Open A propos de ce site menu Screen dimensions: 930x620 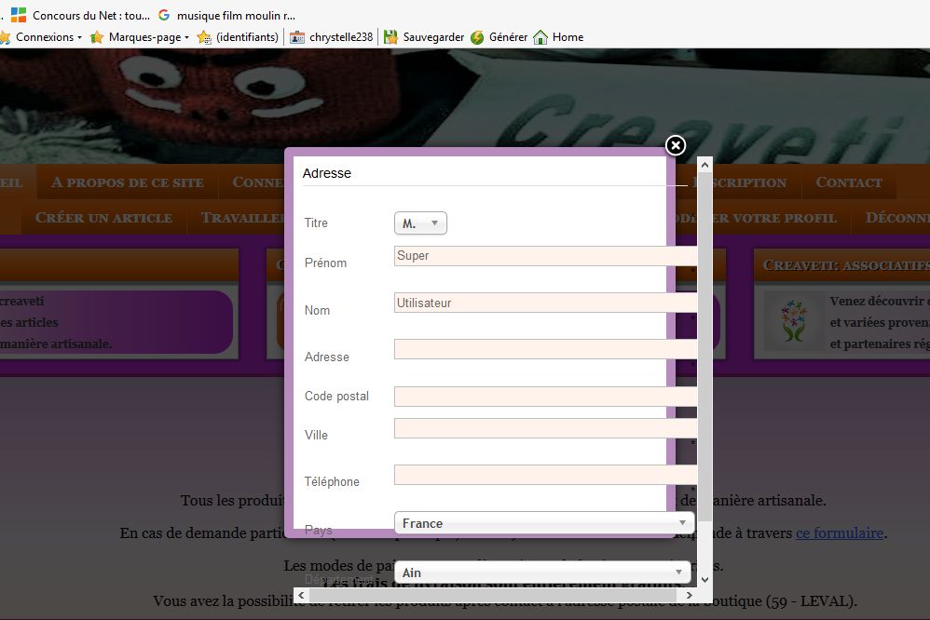(x=128, y=182)
